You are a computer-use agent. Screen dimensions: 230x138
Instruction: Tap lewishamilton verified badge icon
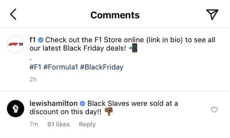pyautogui.click(x=82, y=103)
